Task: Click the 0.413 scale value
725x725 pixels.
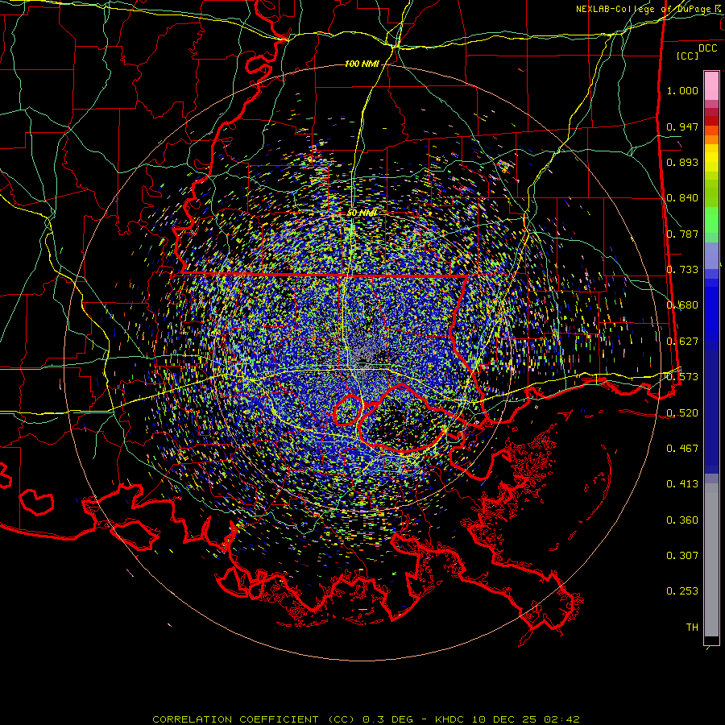Action: (x=682, y=484)
